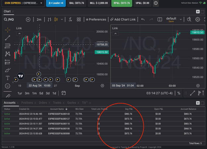Open the drawing line tool in bottom bar

(192, 93)
